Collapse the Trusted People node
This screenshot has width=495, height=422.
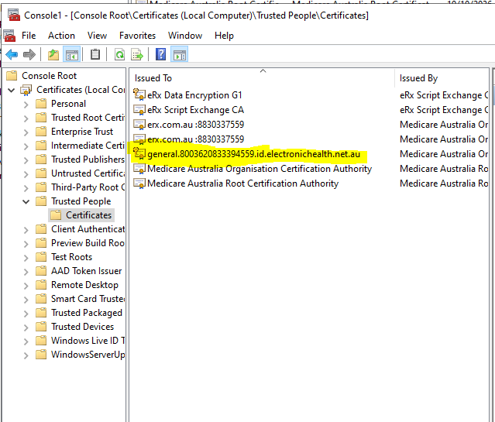tap(26, 201)
